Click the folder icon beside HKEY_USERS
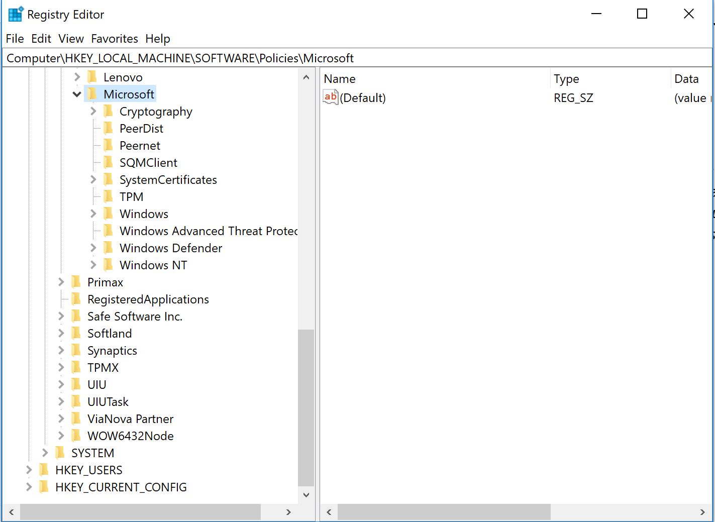The height and width of the screenshot is (522, 715). 44,470
